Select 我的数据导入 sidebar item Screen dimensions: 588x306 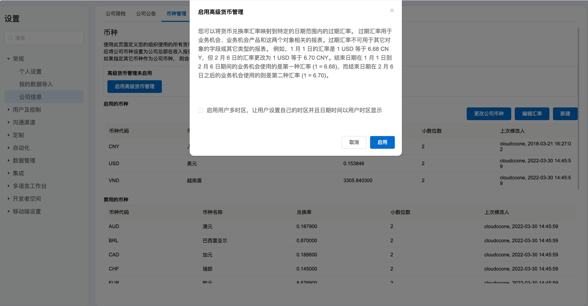[36, 84]
